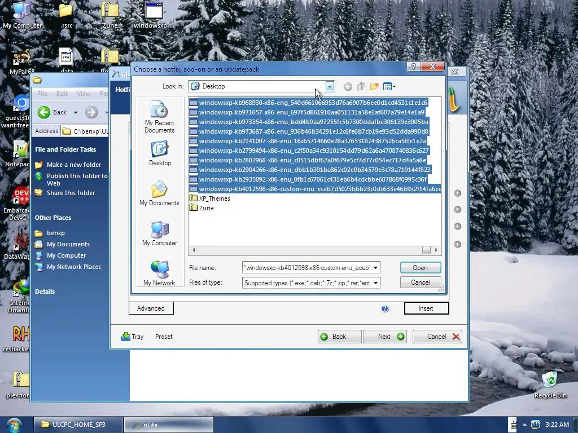Expand the Files of type dropdown
The width and height of the screenshot is (578, 433).
pos(375,283)
